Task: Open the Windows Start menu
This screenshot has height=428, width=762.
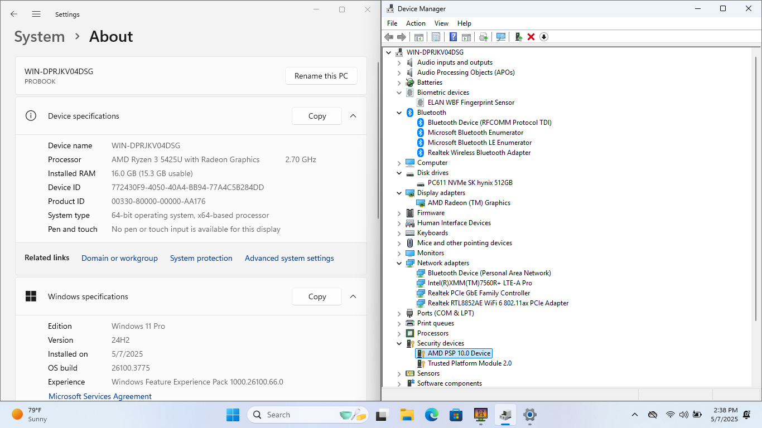Action: [233, 415]
